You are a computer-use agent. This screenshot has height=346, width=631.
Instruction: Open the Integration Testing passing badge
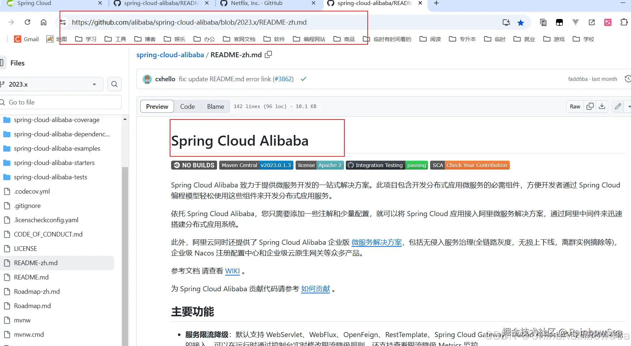pos(387,165)
